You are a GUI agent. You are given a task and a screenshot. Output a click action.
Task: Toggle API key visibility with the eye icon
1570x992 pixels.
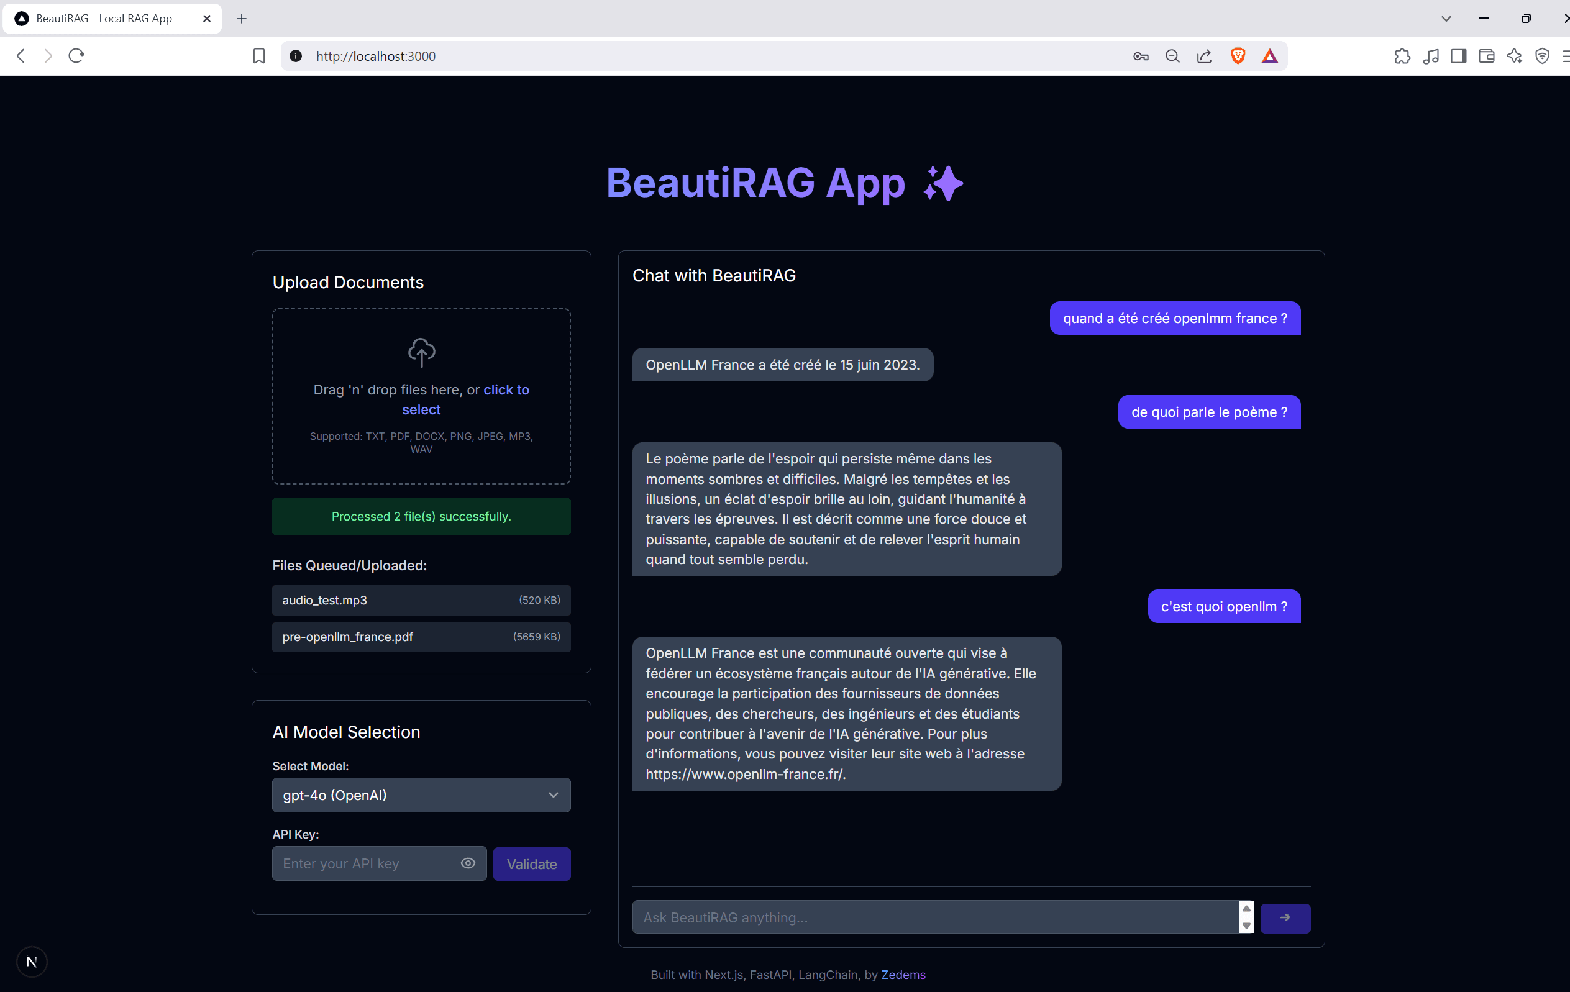(x=467, y=863)
